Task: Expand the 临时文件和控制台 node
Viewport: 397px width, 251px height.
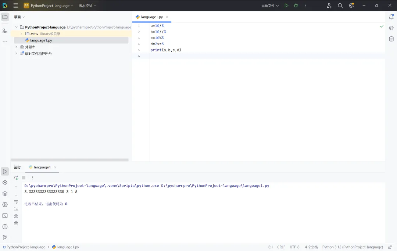Action: 16,54
